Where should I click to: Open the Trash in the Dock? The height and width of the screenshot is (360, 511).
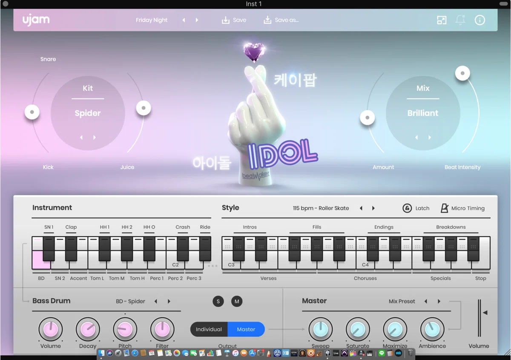(x=411, y=353)
